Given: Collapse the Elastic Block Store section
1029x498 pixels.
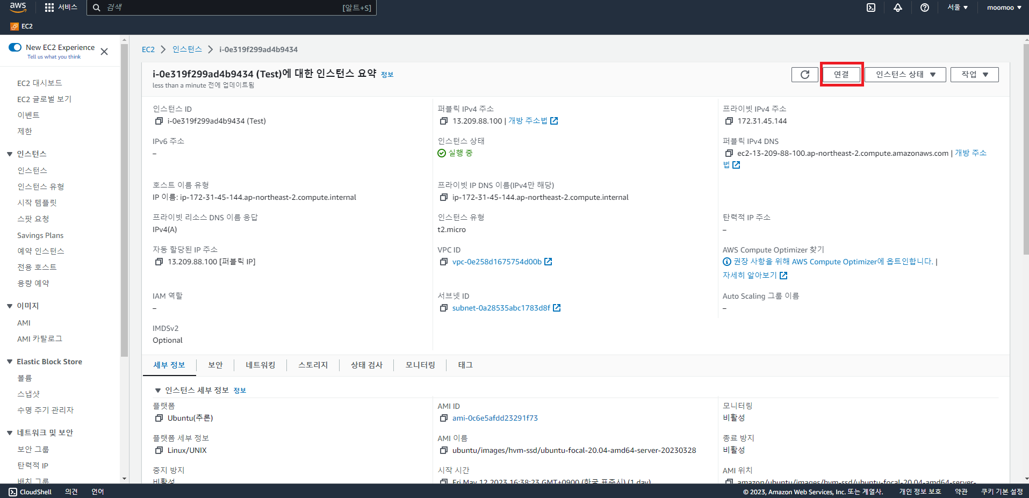Looking at the screenshot, I should click(10, 362).
